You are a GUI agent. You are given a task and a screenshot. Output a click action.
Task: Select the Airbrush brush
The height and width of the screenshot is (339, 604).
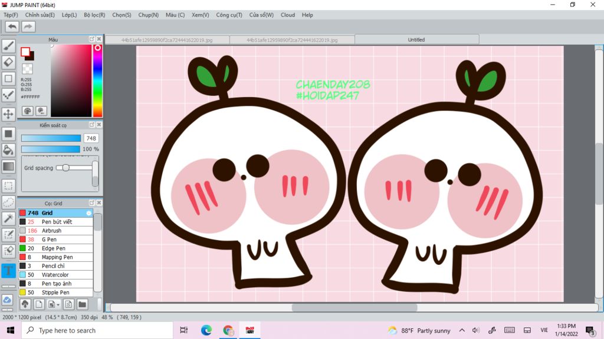click(x=56, y=231)
